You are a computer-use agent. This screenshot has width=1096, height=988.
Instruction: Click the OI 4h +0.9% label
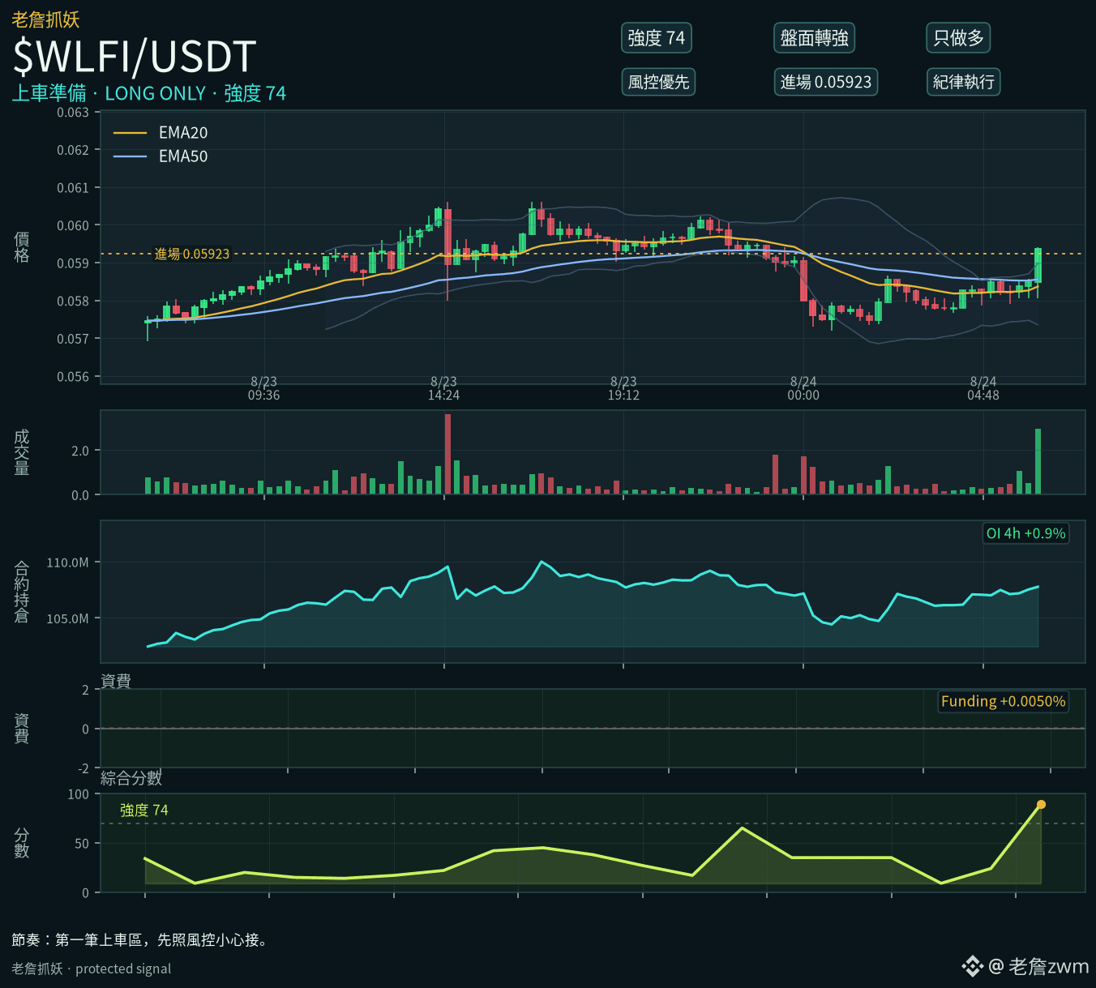tap(1025, 533)
